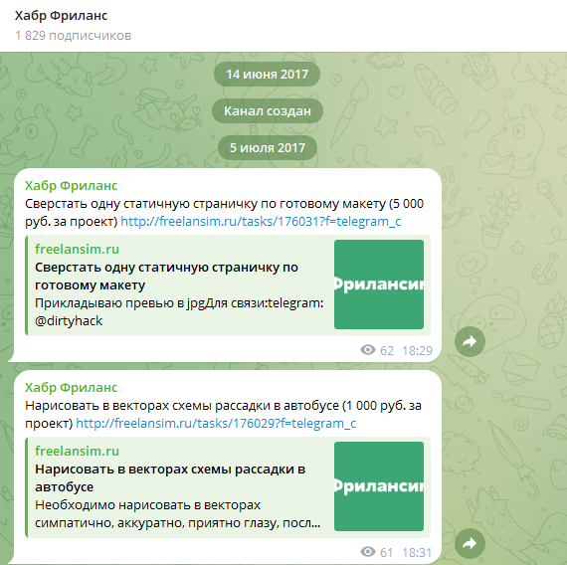Click the eye views icon showing 62
Image resolution: width=567 pixels, height=565 pixels.
[368, 350]
